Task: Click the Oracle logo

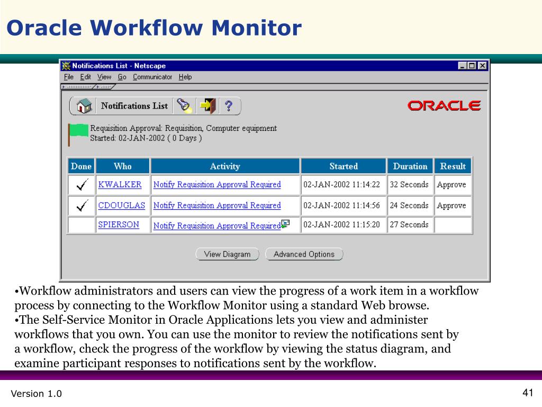Action: (x=444, y=105)
